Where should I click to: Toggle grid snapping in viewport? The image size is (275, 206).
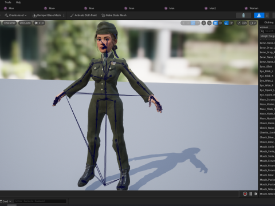(x=215, y=23)
